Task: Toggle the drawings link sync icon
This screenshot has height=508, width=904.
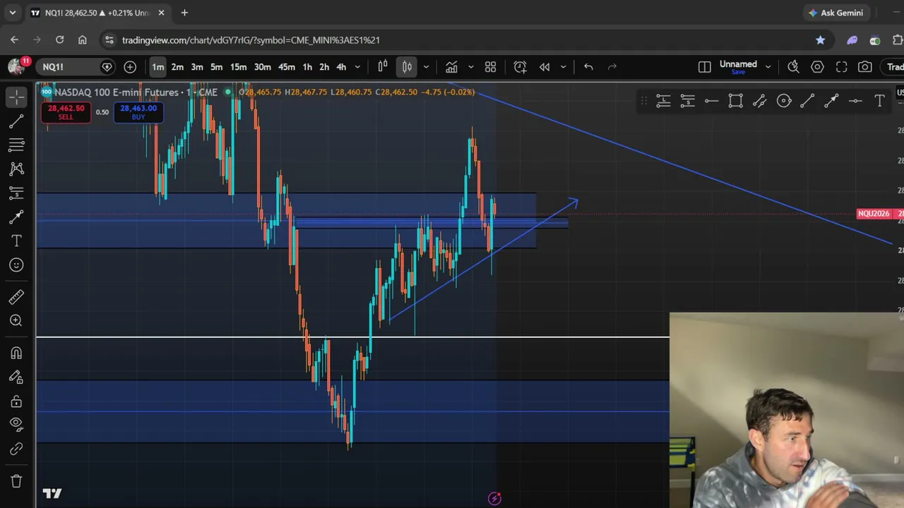Action: [x=16, y=449]
